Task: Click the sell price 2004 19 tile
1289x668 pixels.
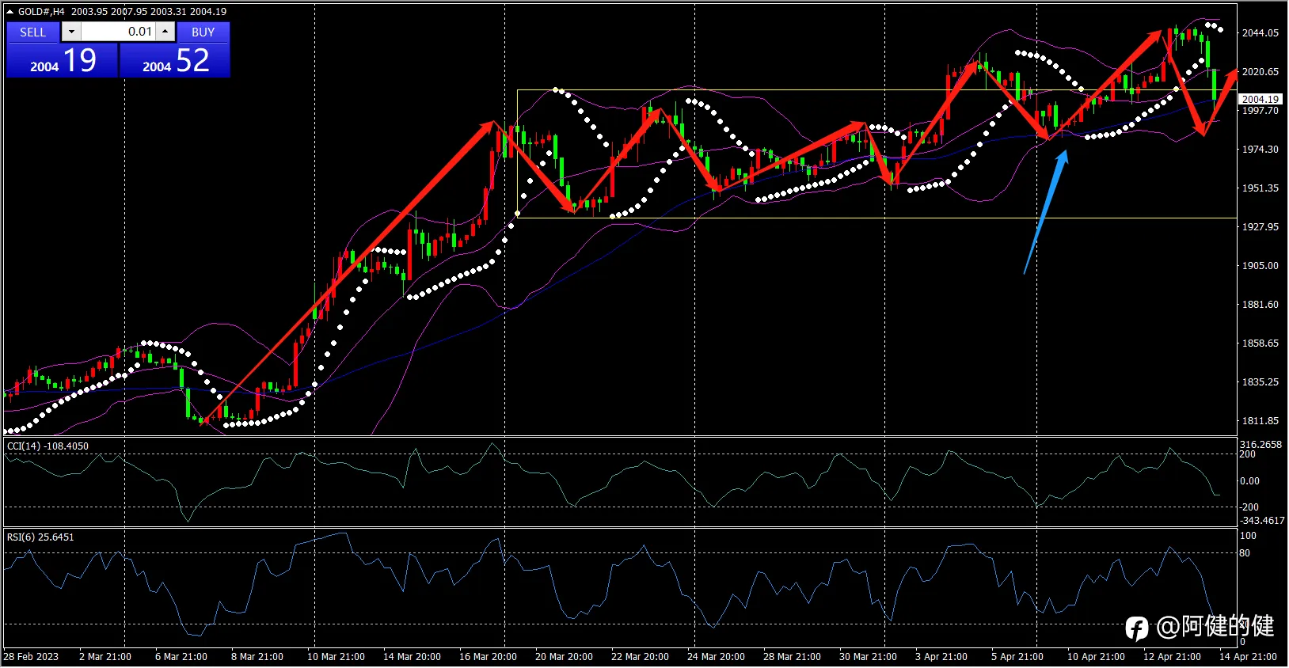Action: [x=63, y=60]
